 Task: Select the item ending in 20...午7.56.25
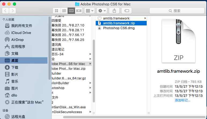[x=72, y=40]
